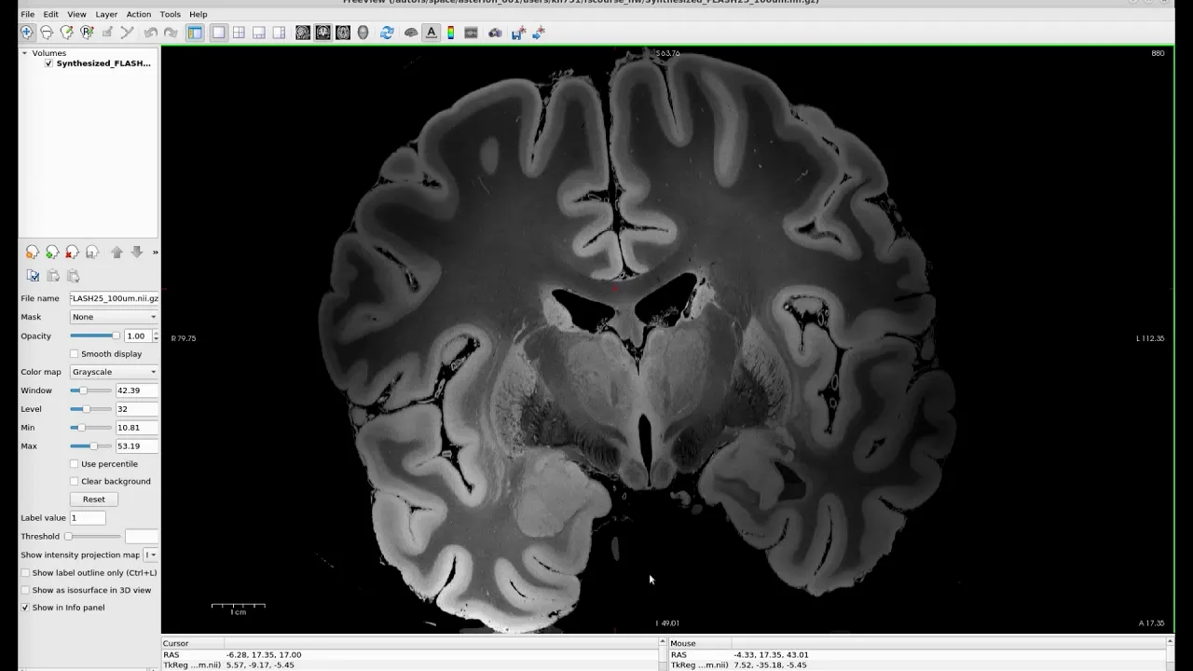
Task: Collapse the Volumes tree node
Action: 25,53
